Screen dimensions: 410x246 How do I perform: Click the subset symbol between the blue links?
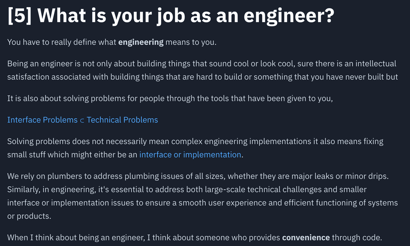pos(82,120)
